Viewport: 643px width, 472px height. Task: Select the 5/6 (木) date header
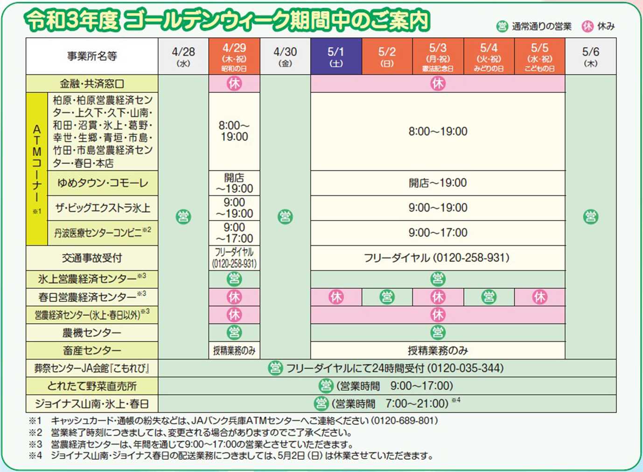click(x=591, y=56)
